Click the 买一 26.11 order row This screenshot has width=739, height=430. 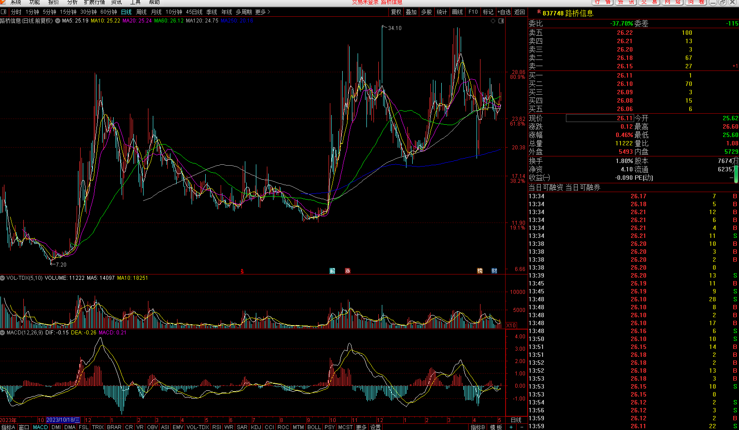[633, 75]
